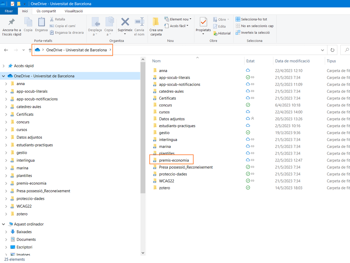
Task: Click the Propietats icon in ribbon
Action: tap(203, 22)
